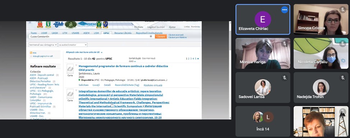This screenshot has width=350, height=138.
Task: Open the Căutare avansată link
Action: 176,35
